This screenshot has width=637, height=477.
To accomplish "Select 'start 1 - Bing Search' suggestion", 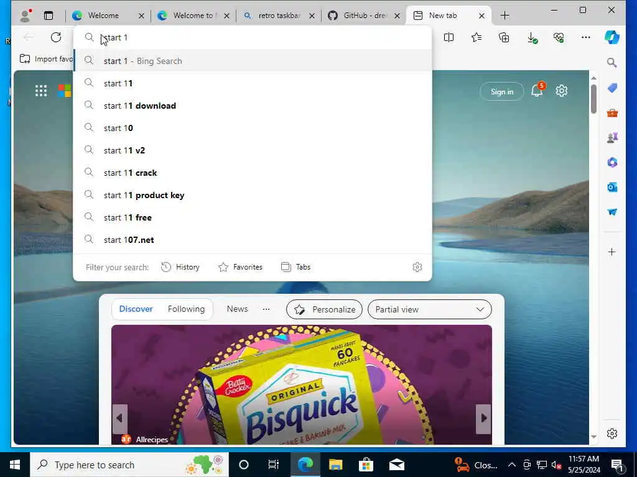I will [x=253, y=61].
